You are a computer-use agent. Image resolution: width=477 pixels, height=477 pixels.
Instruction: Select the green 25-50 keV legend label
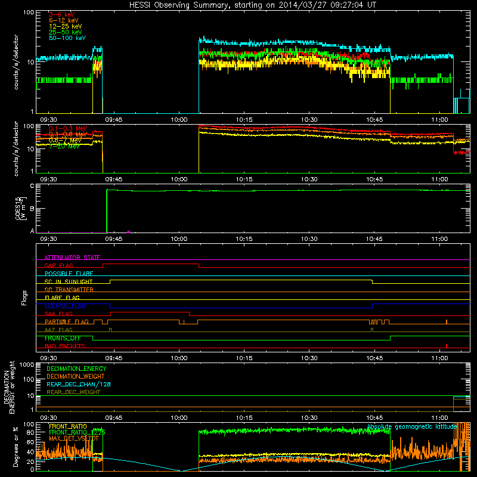[x=66, y=32]
